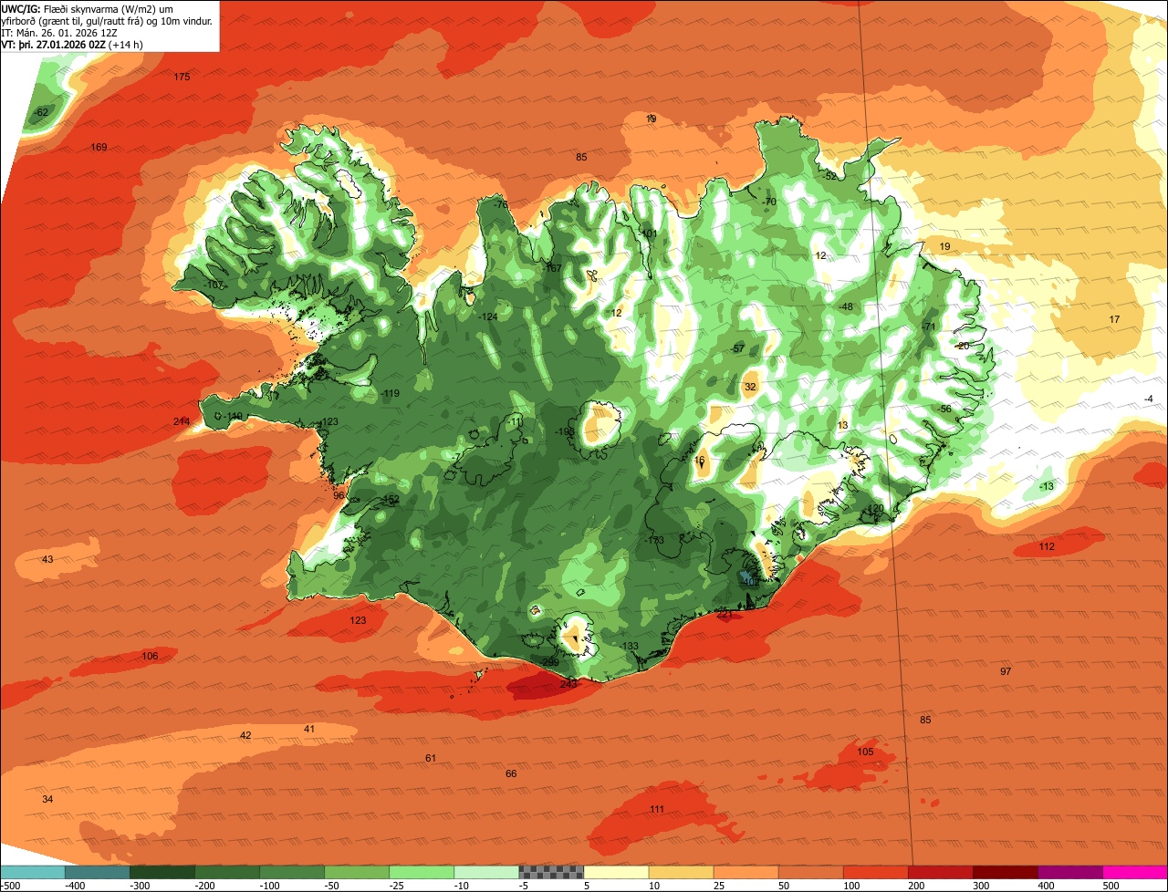Click the map value '133'
Viewport: 1168px width, 892px height.
click(630, 646)
